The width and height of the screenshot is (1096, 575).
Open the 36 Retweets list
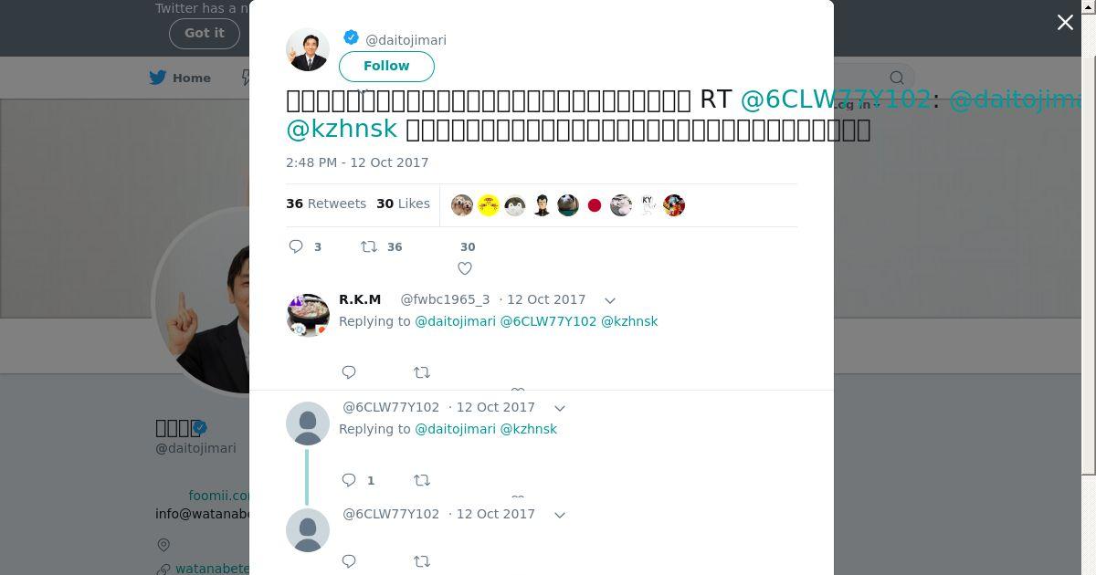coord(326,204)
